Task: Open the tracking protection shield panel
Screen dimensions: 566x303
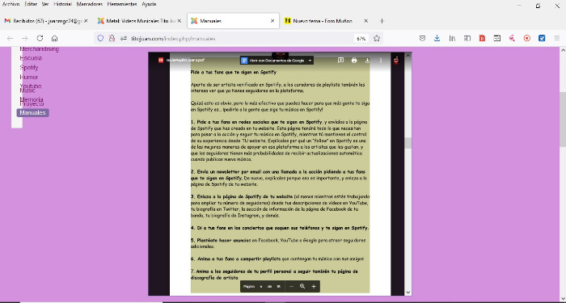Action: pyautogui.click(x=100, y=38)
